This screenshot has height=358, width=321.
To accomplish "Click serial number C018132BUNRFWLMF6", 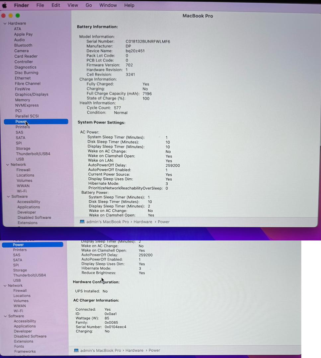I will click(148, 41).
